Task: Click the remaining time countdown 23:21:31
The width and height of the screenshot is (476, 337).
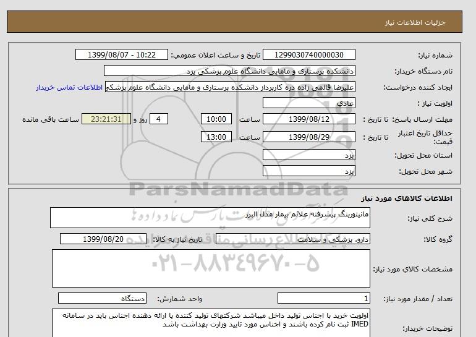Action: coord(106,119)
